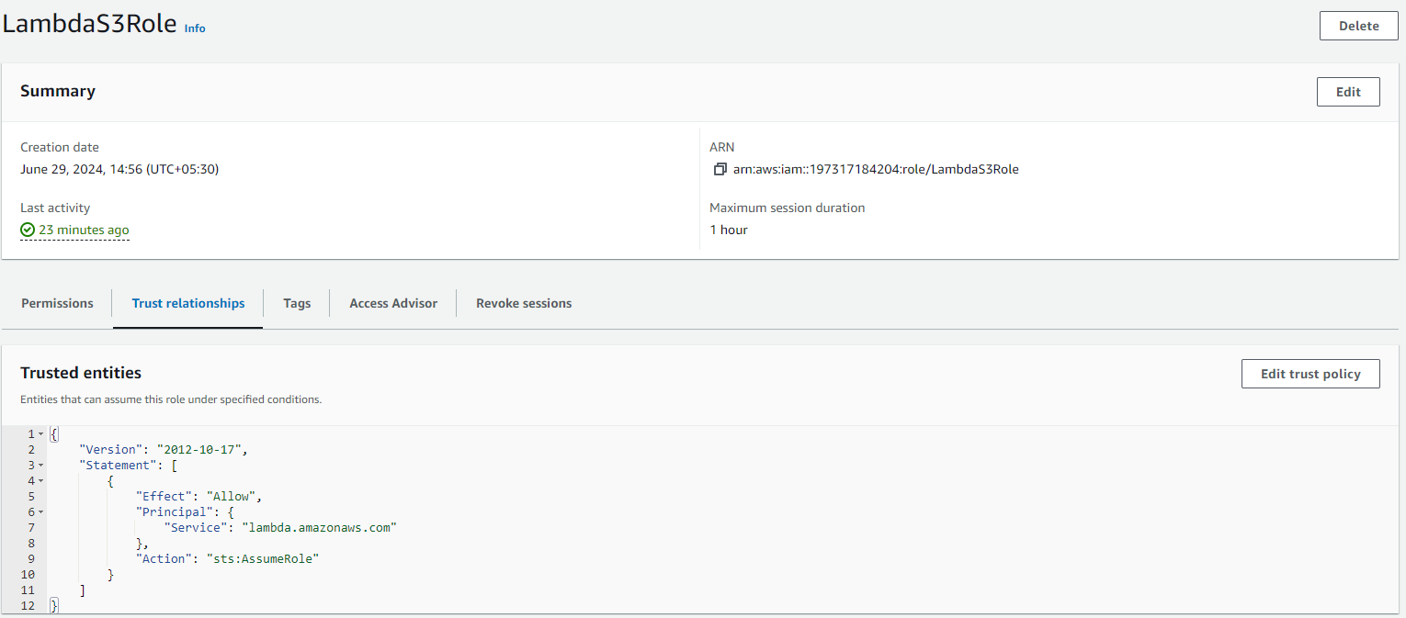Open the Tags tab
Image resolution: width=1406 pixels, height=618 pixels.
coord(296,303)
